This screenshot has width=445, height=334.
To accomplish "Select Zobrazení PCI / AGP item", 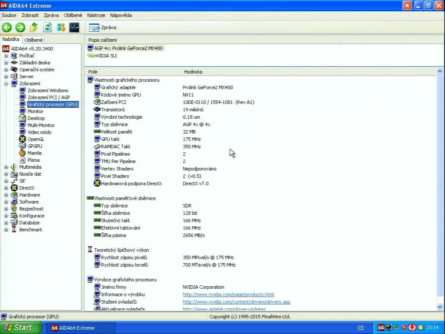I will pos(49,97).
